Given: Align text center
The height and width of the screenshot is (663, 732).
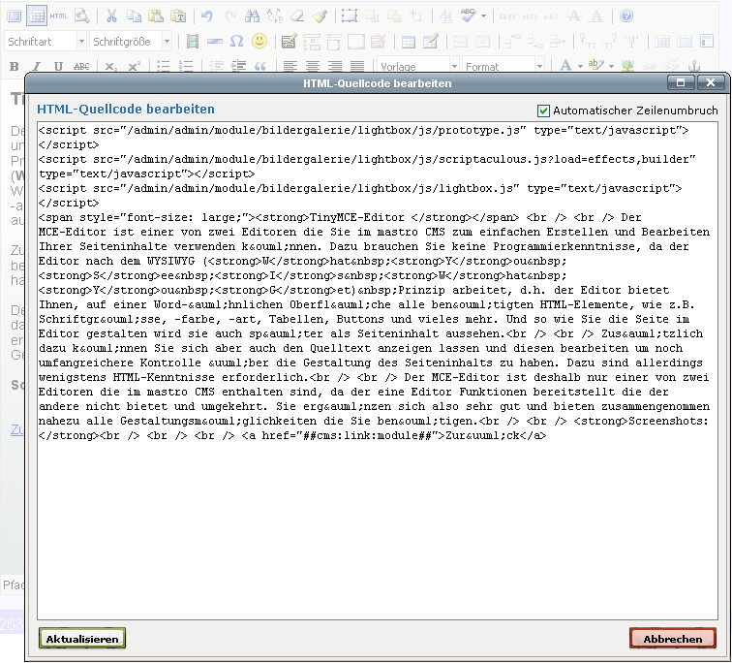Looking at the screenshot, I should [313, 66].
